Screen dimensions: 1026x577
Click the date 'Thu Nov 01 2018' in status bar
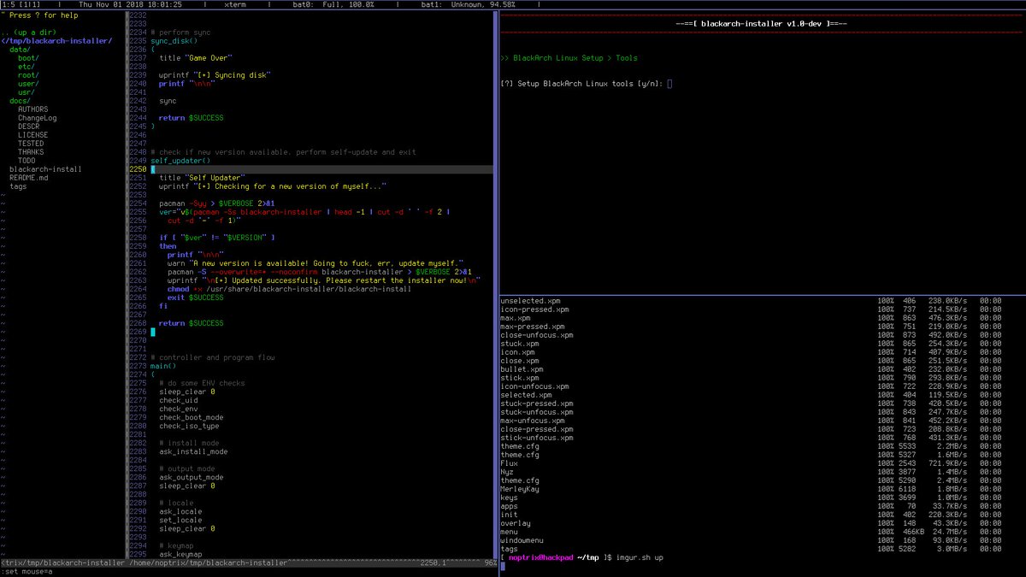(112, 5)
